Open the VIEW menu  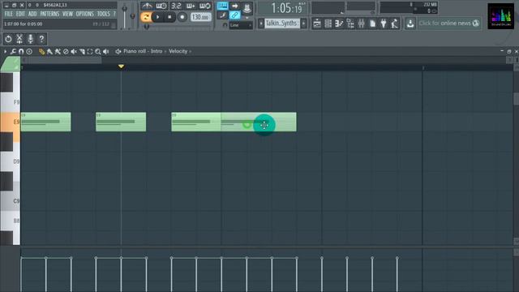(x=67, y=14)
